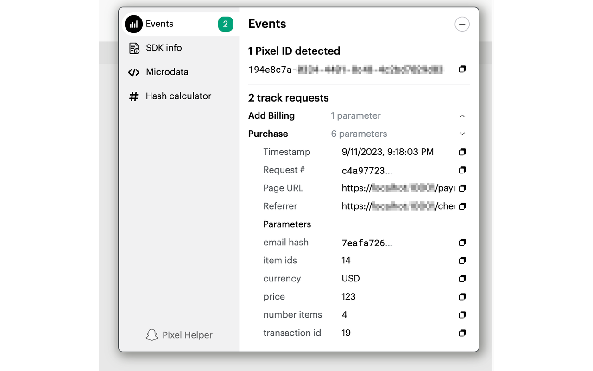Image resolution: width=593 pixels, height=371 pixels.
Task: Click the Pixel Helper logo link
Action: point(179,335)
